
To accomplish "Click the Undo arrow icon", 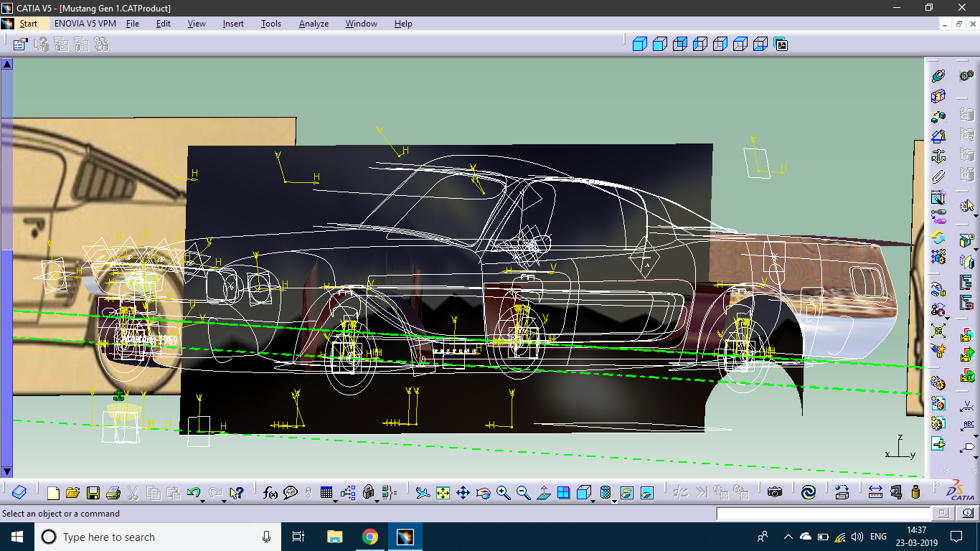I will 192,492.
